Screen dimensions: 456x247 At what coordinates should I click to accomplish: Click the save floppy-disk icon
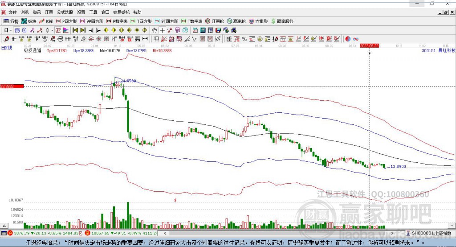(x=218, y=30)
